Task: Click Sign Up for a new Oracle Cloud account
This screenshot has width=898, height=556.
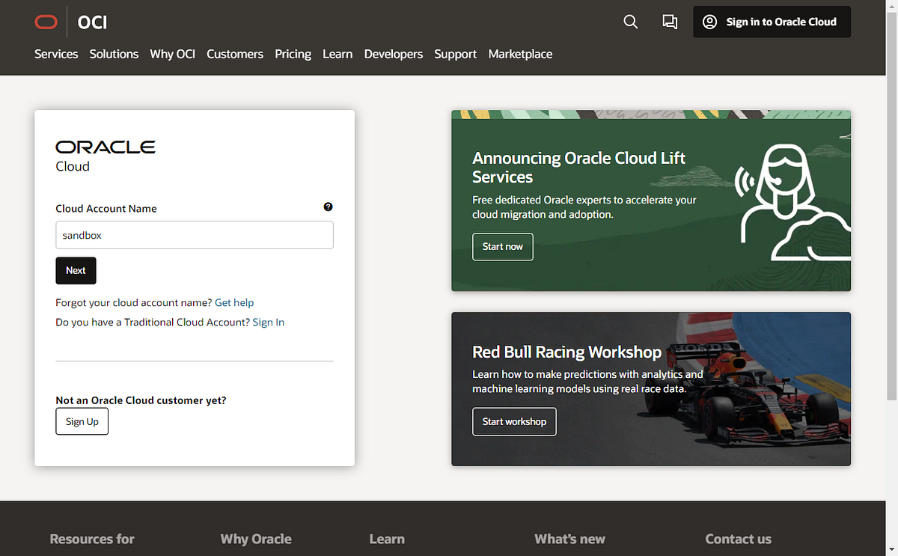Action: coord(82,421)
